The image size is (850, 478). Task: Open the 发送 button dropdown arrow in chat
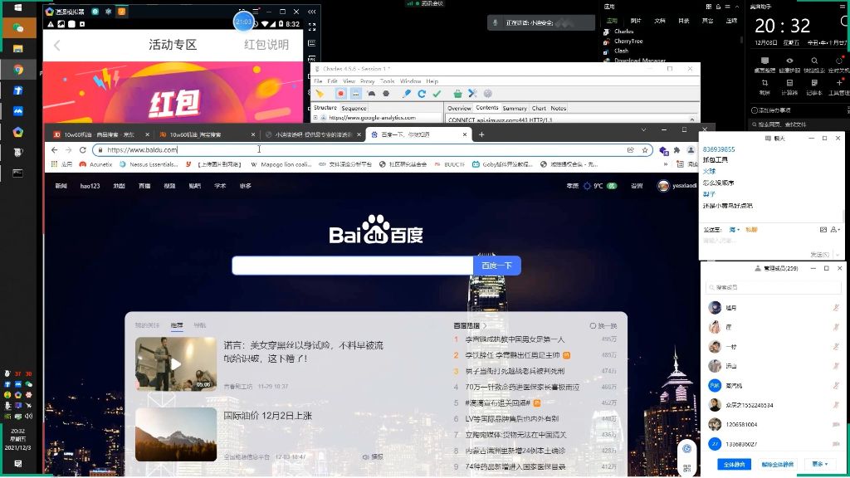tap(837, 254)
